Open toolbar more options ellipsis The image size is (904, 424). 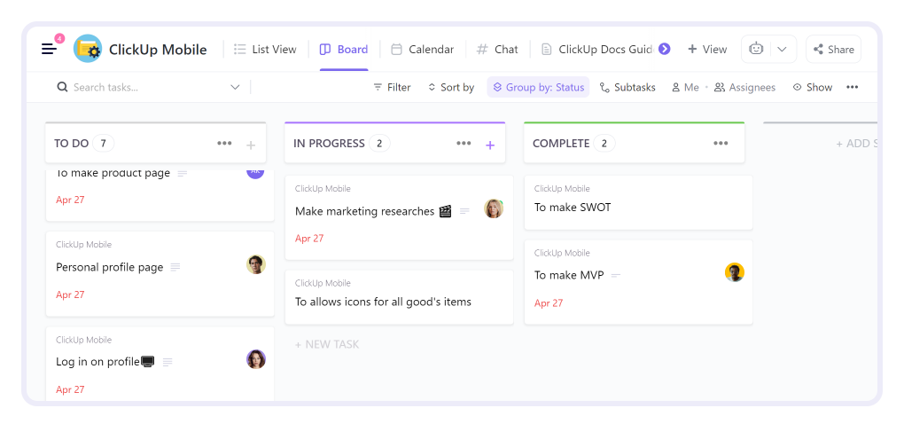852,87
